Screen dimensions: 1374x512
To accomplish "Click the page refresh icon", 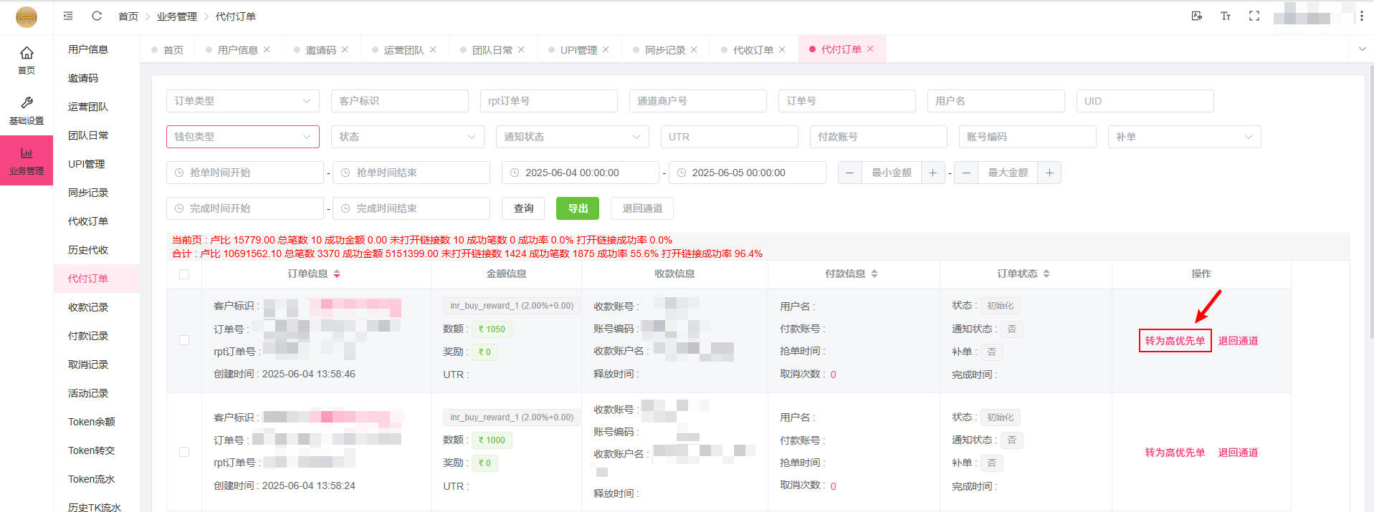I will tap(97, 16).
